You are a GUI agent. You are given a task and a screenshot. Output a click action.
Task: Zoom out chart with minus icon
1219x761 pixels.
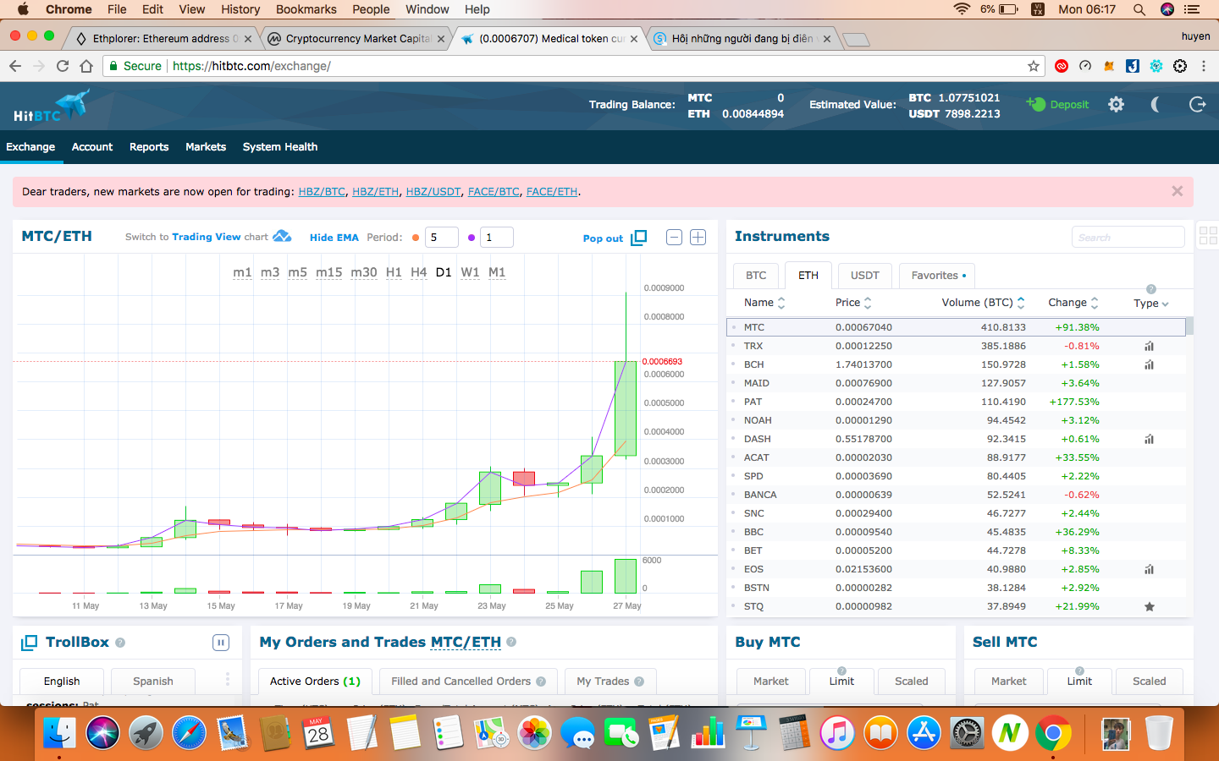tap(674, 238)
